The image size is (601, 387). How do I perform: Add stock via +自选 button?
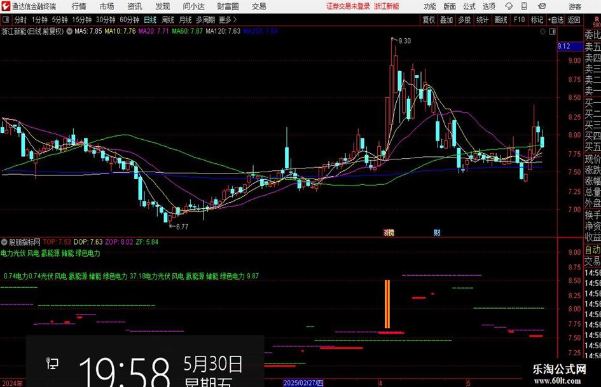coord(556,20)
